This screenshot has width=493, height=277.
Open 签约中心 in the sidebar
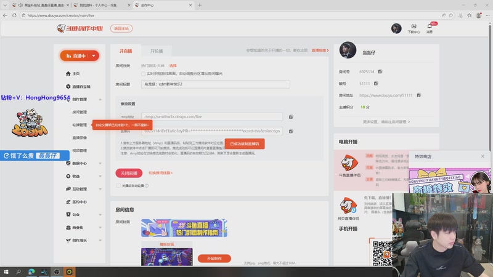[x=76, y=202]
